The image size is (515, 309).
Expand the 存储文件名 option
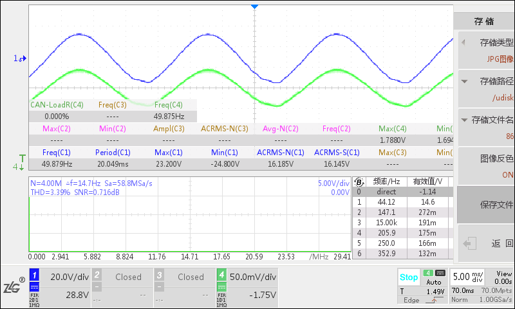point(486,127)
